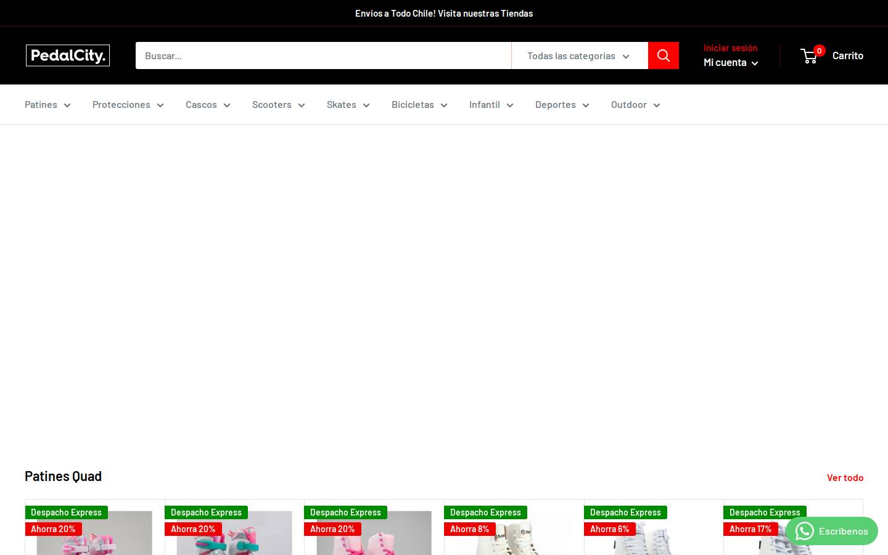The width and height of the screenshot is (888, 555).
Task: Expand the Cascos menu
Action: click(x=208, y=104)
